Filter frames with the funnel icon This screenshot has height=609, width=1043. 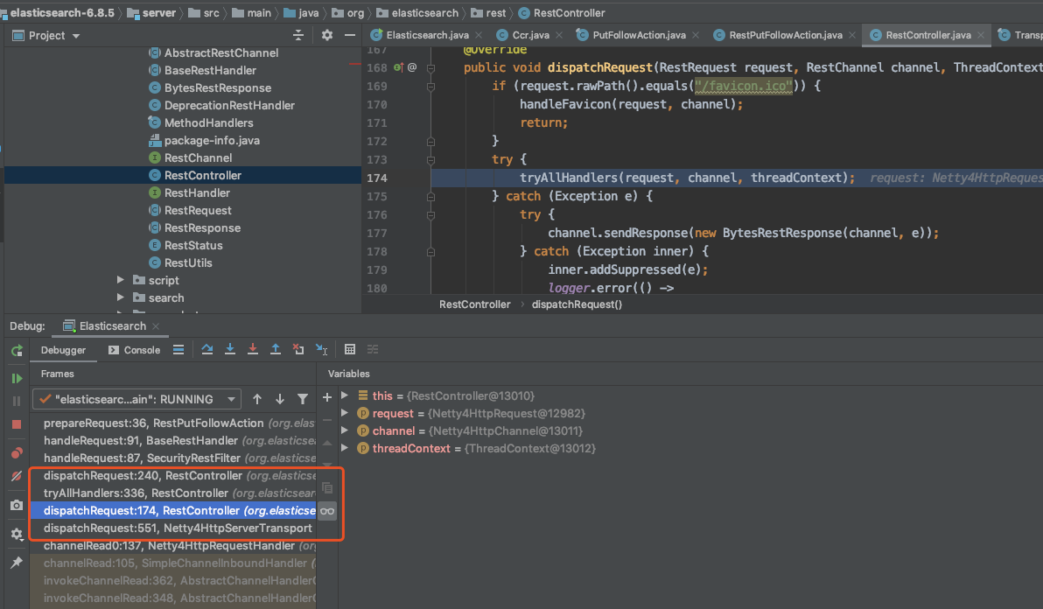[x=303, y=399]
